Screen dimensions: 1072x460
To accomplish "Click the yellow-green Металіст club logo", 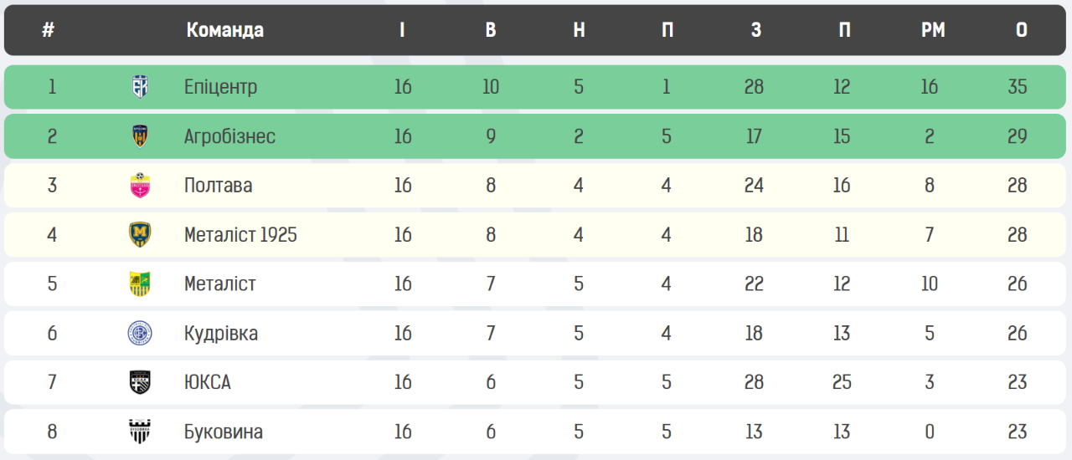I will point(140,284).
